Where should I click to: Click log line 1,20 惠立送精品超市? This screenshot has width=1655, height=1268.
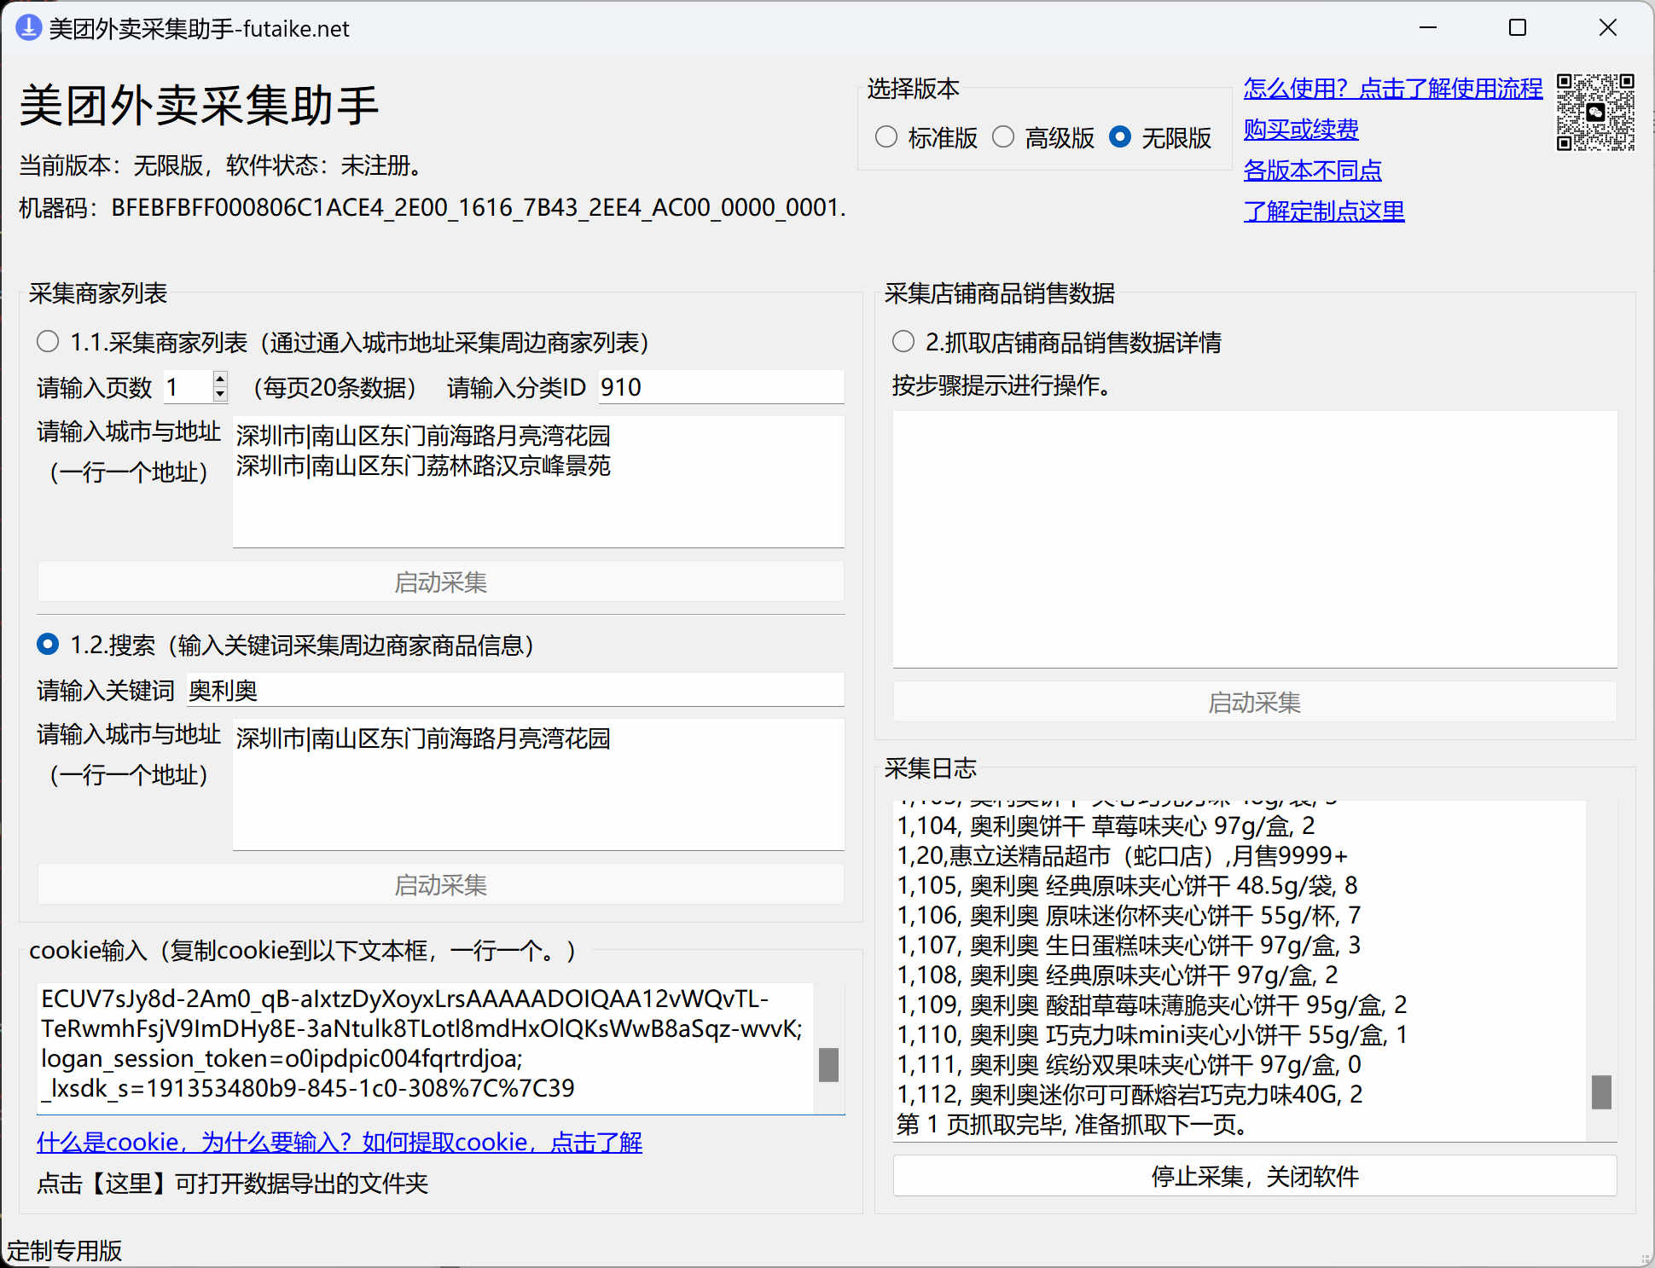pos(1122,856)
